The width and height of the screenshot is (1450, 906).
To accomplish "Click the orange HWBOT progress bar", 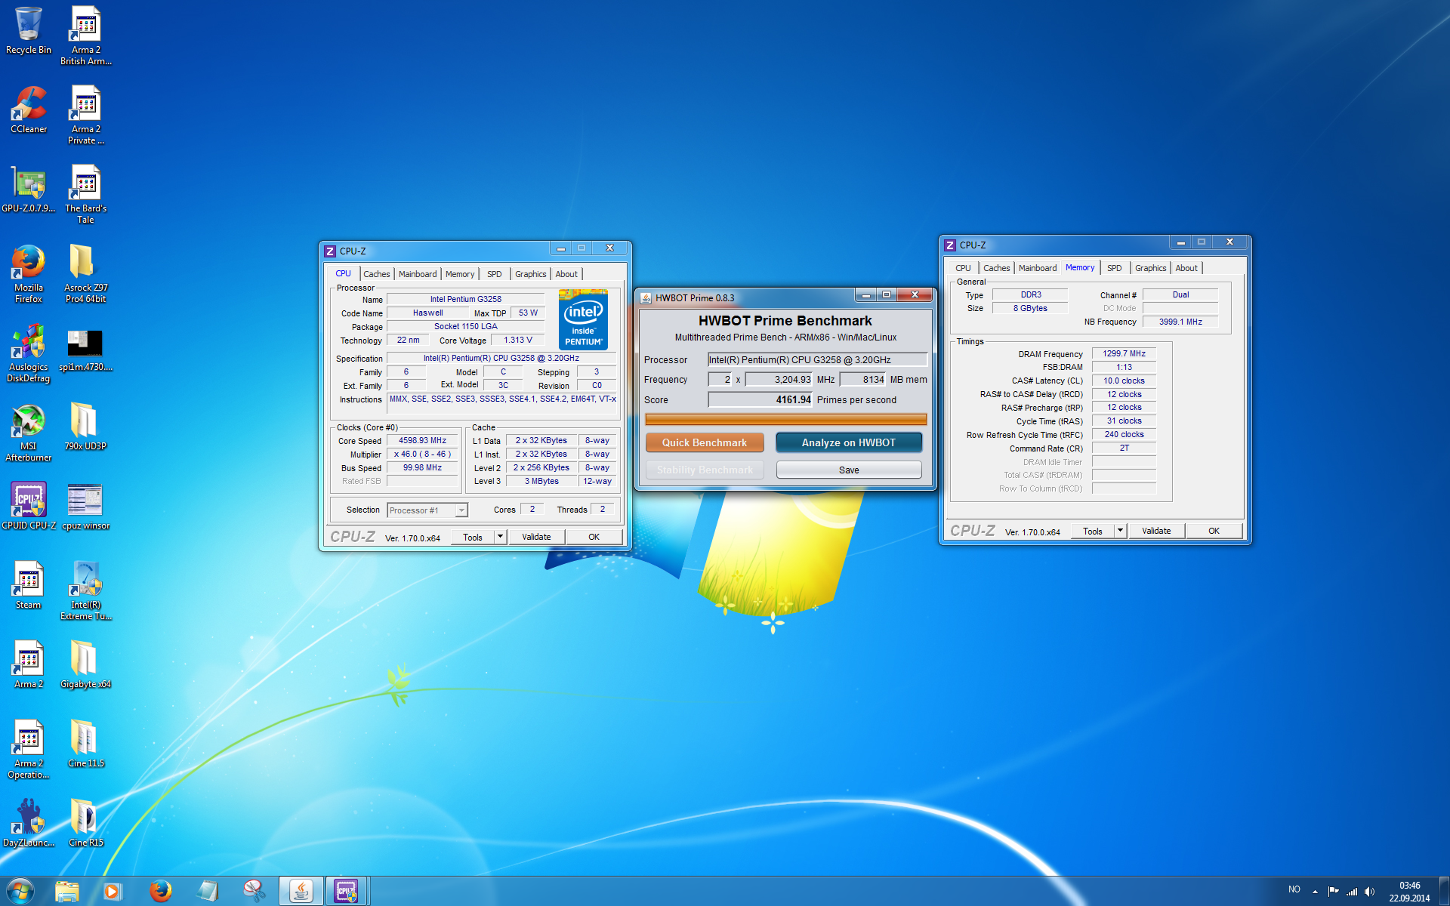I will (785, 419).
